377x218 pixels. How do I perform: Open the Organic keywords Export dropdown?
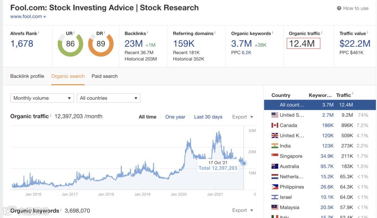tap(243, 210)
